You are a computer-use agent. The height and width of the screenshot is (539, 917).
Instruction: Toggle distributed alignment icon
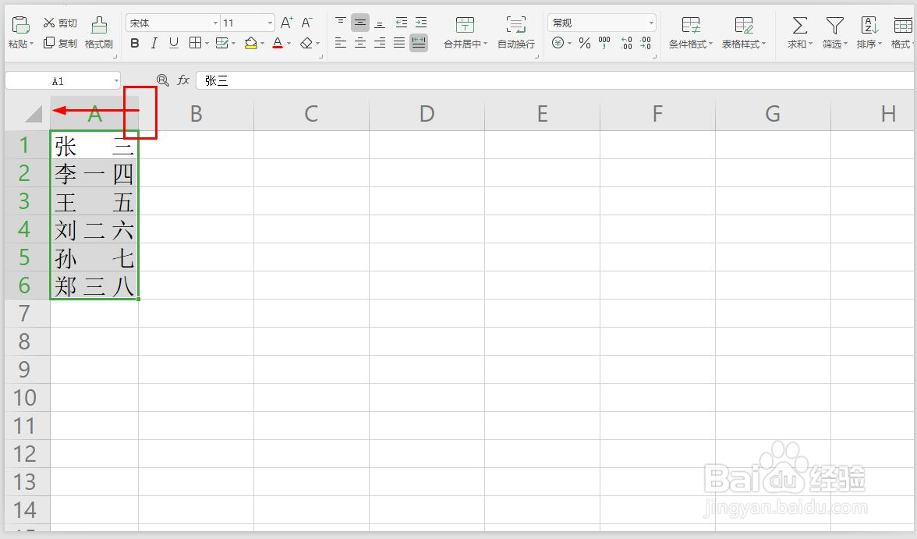419,43
